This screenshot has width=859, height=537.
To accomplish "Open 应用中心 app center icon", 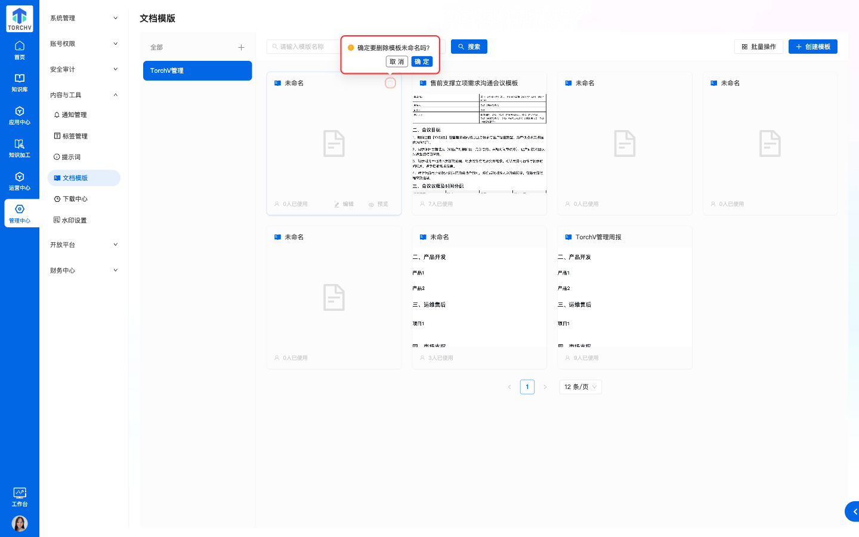I will (x=19, y=115).
